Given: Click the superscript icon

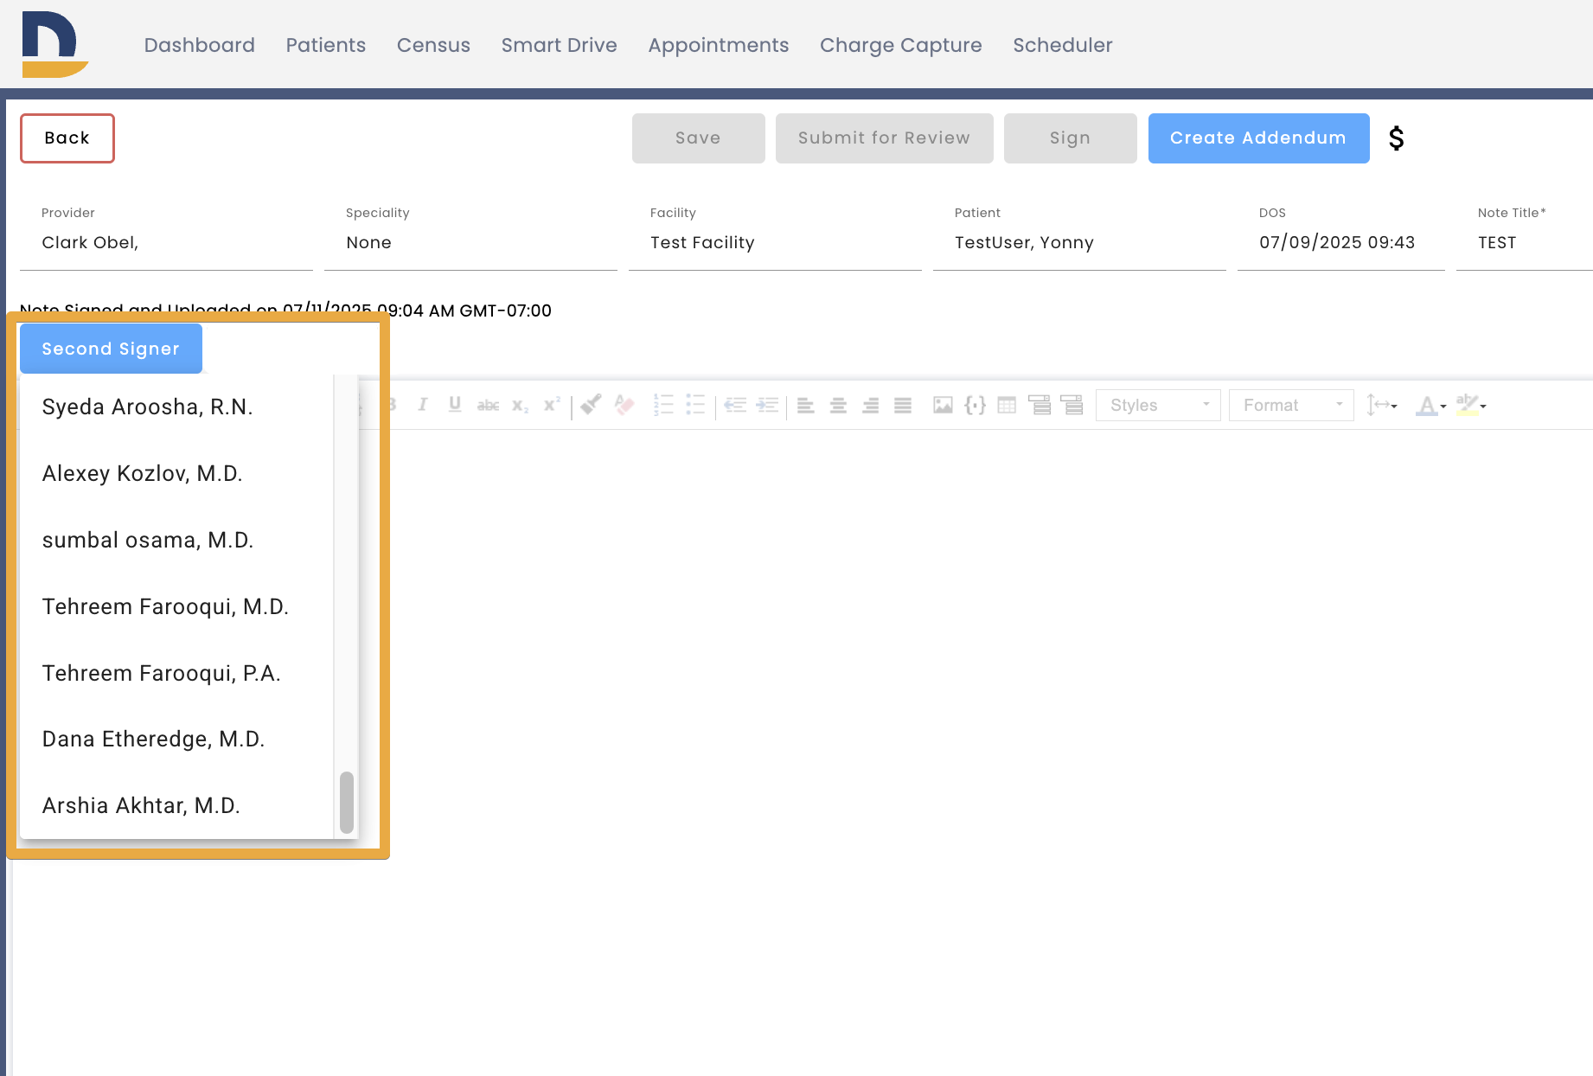Looking at the screenshot, I should point(552,405).
